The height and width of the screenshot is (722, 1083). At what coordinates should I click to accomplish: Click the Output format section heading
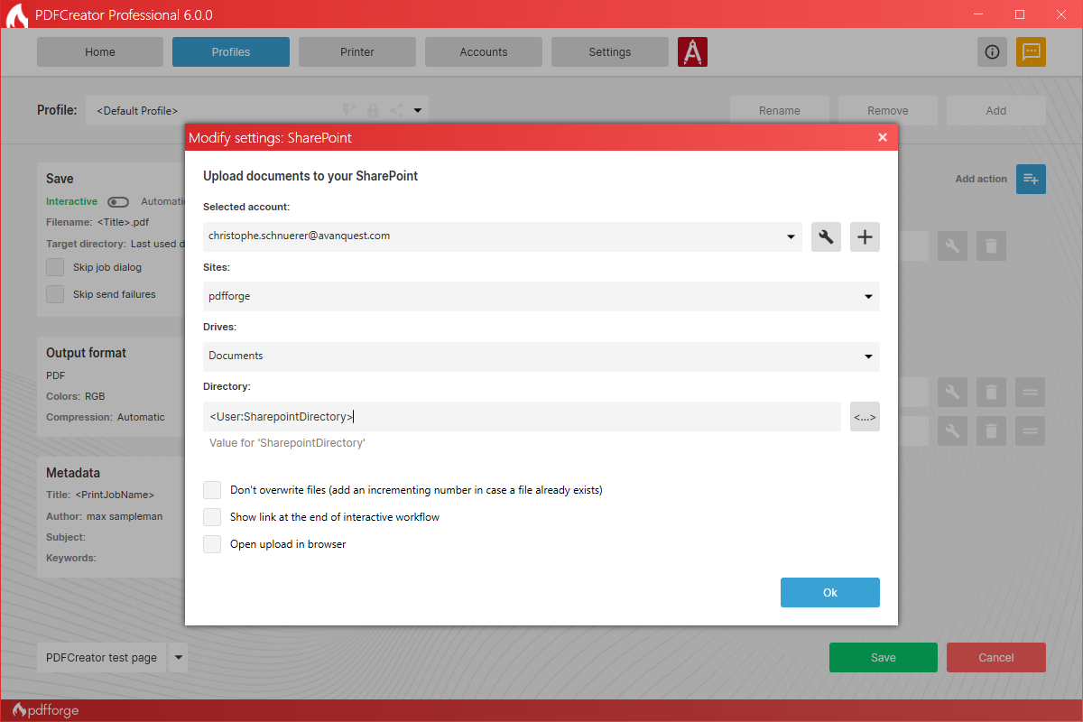87,353
